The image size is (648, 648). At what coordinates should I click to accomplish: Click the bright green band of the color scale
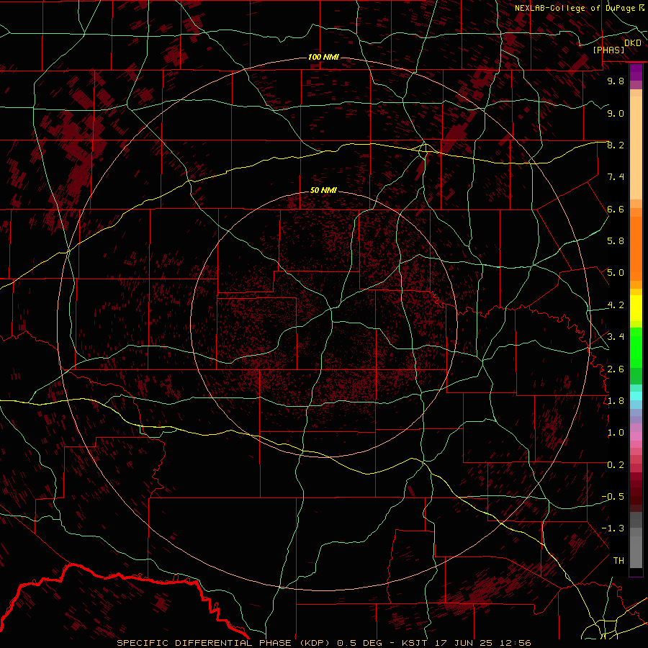pos(636,348)
